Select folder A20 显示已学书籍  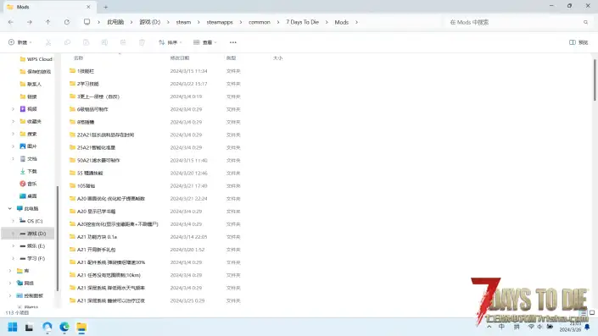pos(96,212)
